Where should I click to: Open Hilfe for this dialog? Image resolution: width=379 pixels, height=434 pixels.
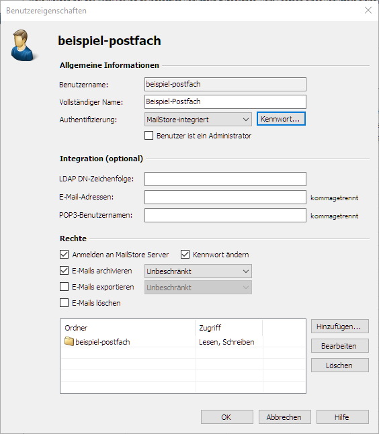click(343, 417)
